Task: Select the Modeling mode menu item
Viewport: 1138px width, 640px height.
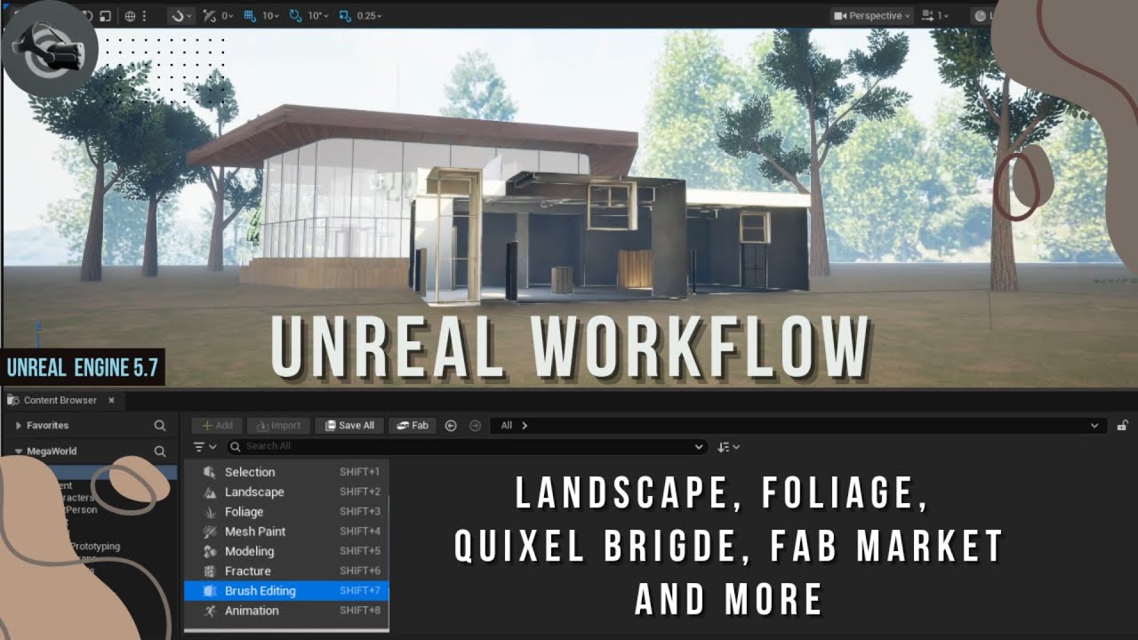Action: click(286, 551)
